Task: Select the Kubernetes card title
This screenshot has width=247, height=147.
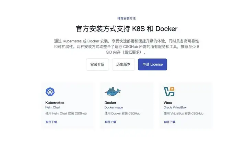Action: (55, 103)
